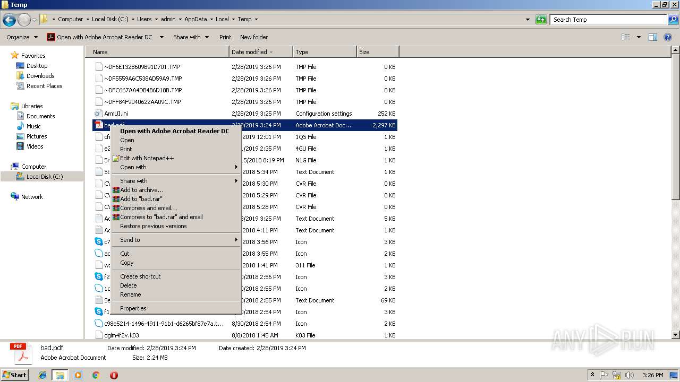Open the Share with toolbar dropdown
The height and width of the screenshot is (382, 680).
click(191, 37)
